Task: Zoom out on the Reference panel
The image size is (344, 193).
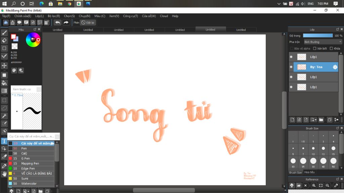Action: [x=328, y=186]
